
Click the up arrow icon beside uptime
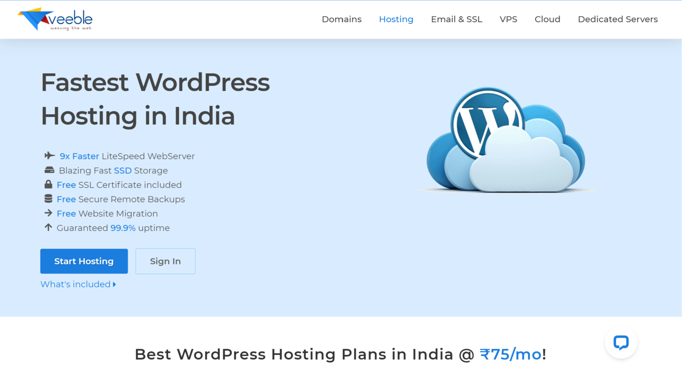pos(48,227)
